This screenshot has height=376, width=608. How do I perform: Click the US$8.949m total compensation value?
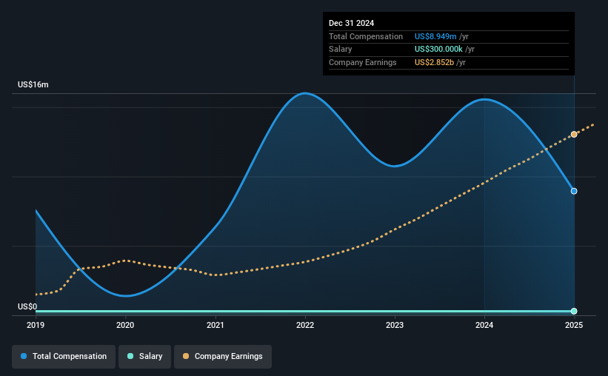coord(435,36)
